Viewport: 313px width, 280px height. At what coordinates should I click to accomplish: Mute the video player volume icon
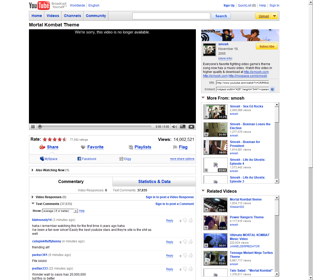coord(174,127)
